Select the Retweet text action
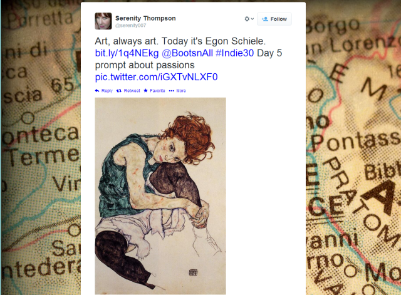The image size is (401, 295). pos(132,91)
